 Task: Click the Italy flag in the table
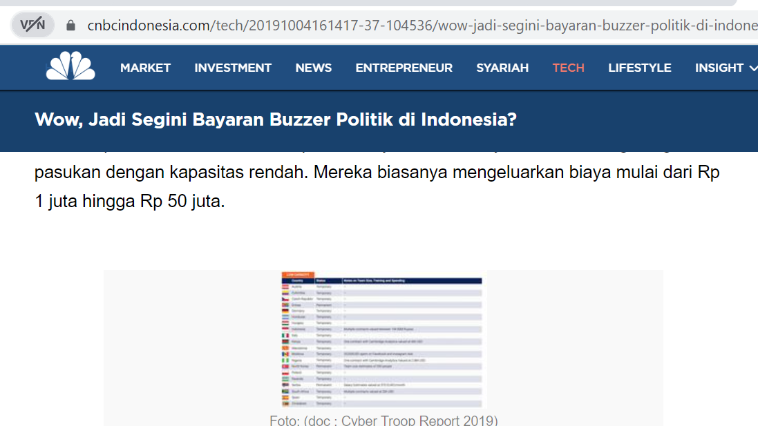click(x=286, y=335)
